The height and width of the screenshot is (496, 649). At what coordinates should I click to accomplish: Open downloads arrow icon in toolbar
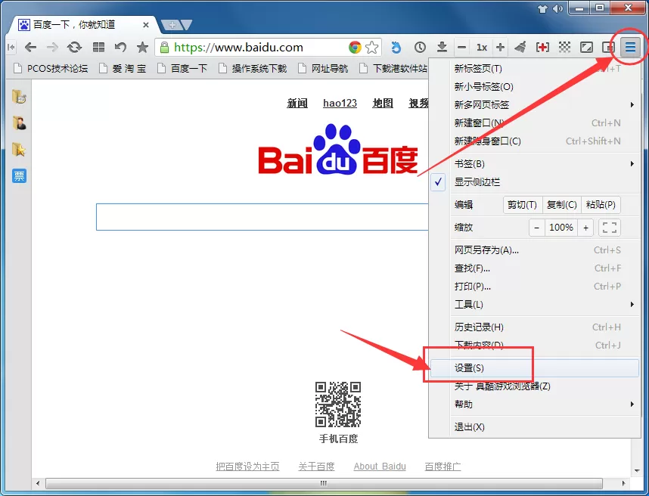(442, 48)
